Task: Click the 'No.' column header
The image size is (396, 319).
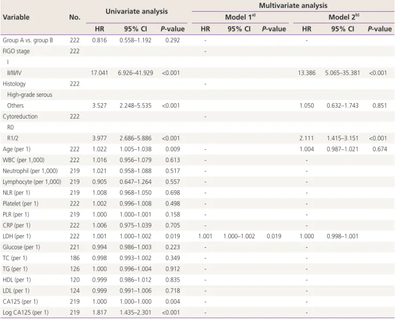Action: 75,17
